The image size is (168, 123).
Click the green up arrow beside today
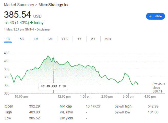pos(31,23)
